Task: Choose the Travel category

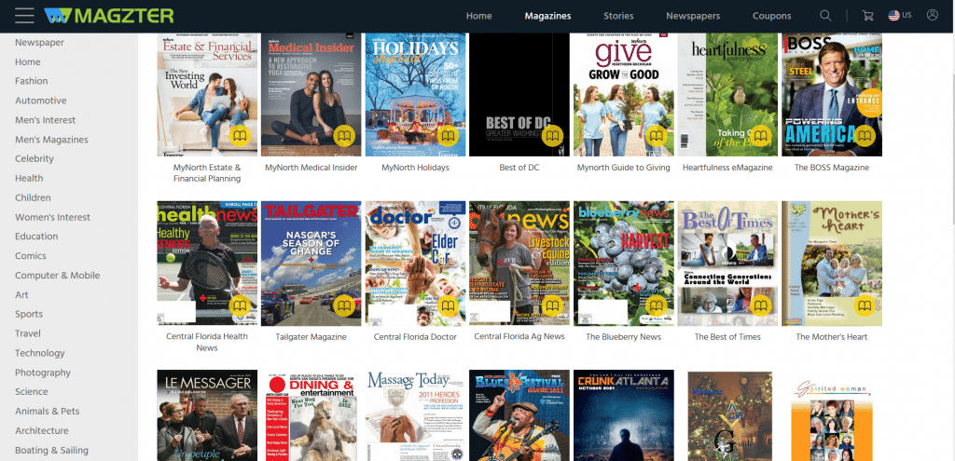Action: [28, 333]
